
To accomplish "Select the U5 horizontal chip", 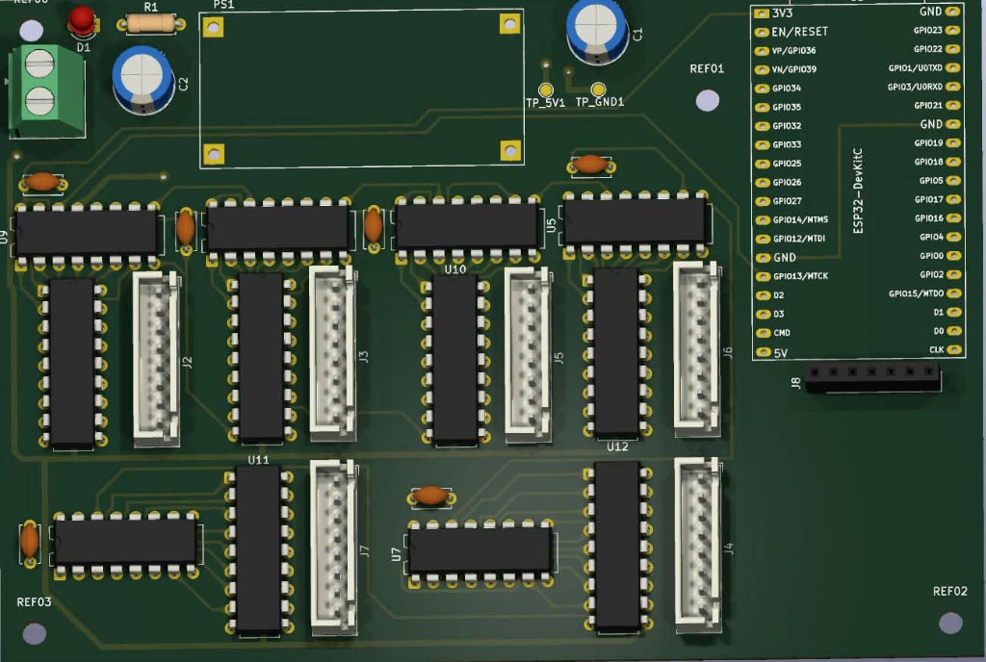I will click(x=636, y=225).
